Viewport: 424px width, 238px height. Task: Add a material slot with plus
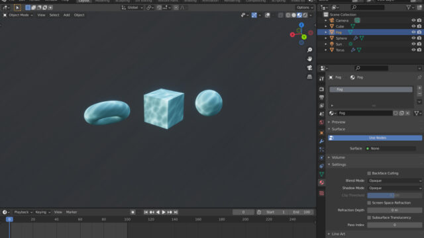[419, 88]
